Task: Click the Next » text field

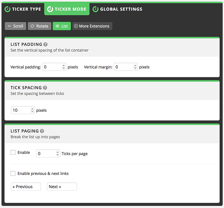Action: coord(62,187)
